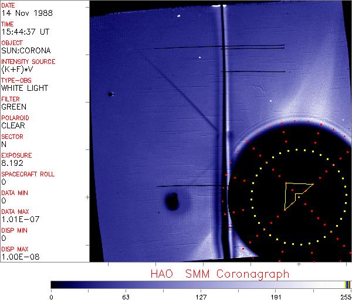This screenshot has height=300, width=352.
Task: Click the HAO SMM Coronagraph title
Action: click(219, 274)
